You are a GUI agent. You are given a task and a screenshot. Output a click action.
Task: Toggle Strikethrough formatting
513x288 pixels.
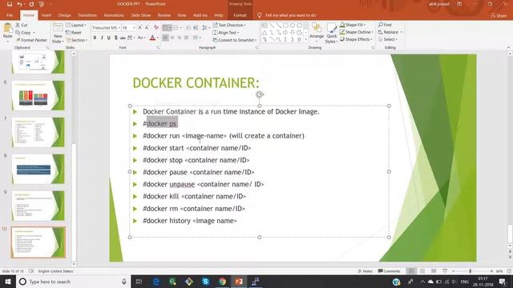pyautogui.click(x=123, y=38)
